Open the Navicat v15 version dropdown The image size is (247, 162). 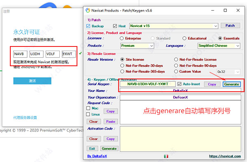point(174,26)
